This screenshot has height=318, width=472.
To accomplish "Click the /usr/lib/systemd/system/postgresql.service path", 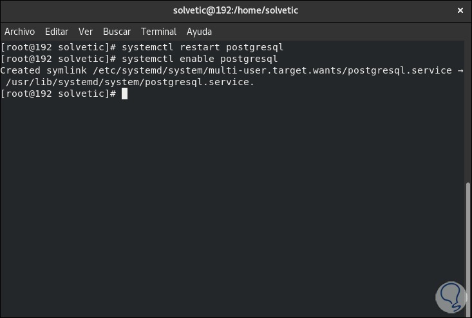I will coord(130,82).
